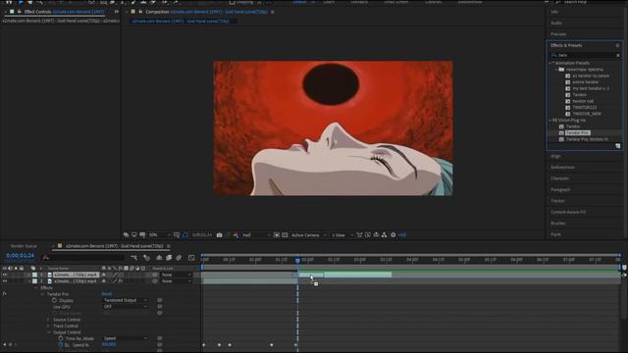Screen dimensions: 628x353
Task: Toggle quality switch on layer 1
Action: click(115, 275)
